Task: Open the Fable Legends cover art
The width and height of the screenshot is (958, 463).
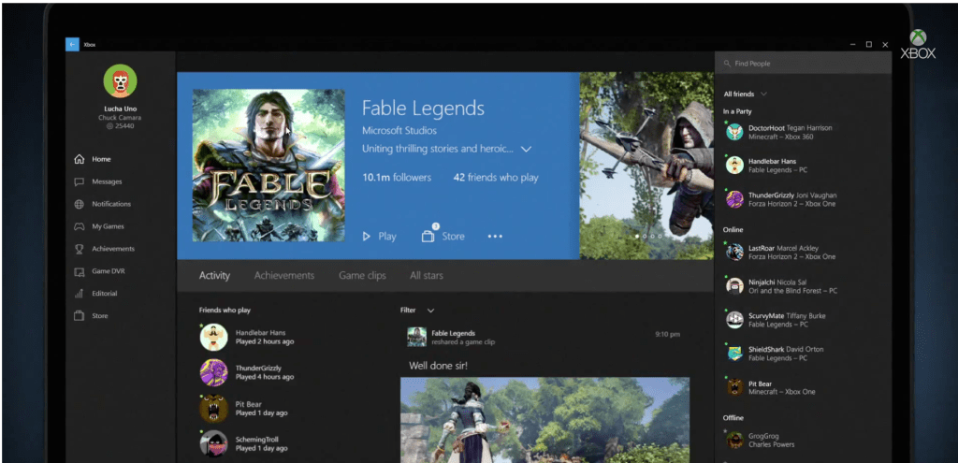Action: coord(269,166)
